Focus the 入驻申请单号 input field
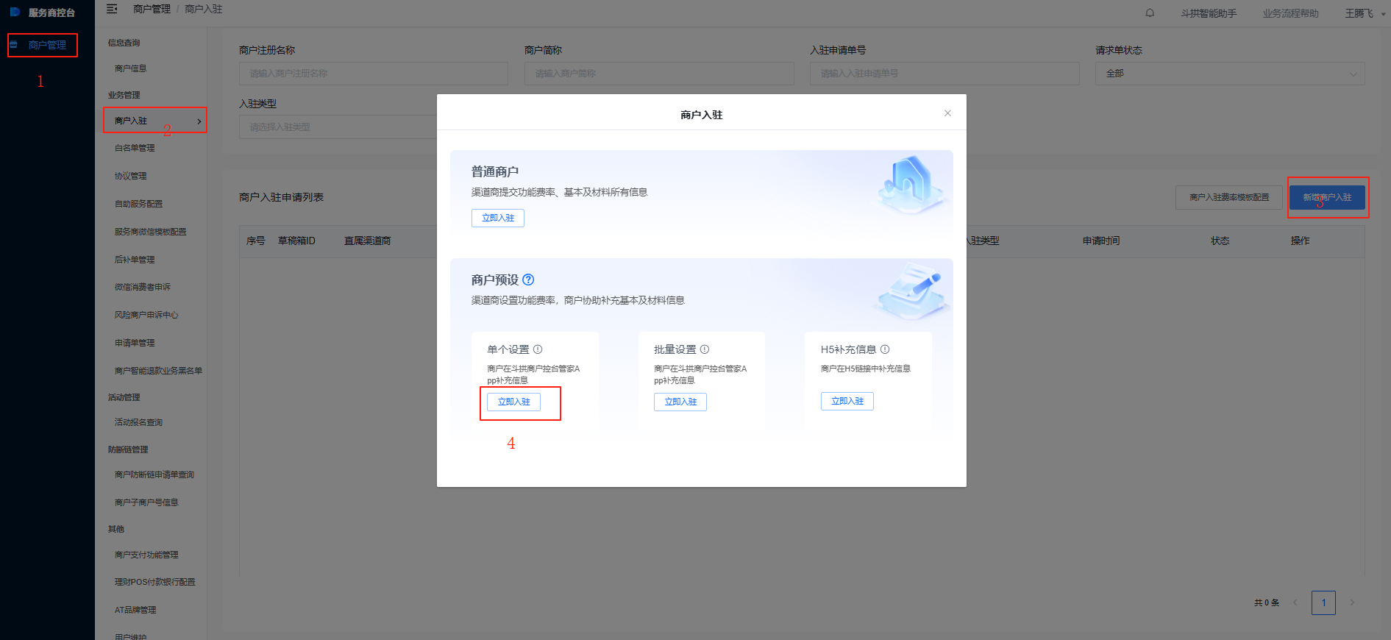 point(944,74)
